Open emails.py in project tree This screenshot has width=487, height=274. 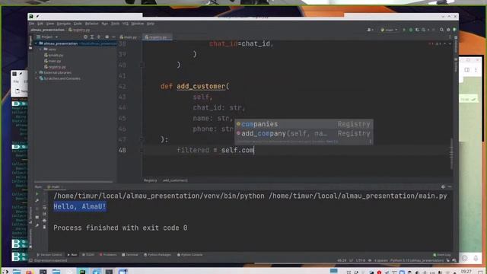[x=54, y=55]
